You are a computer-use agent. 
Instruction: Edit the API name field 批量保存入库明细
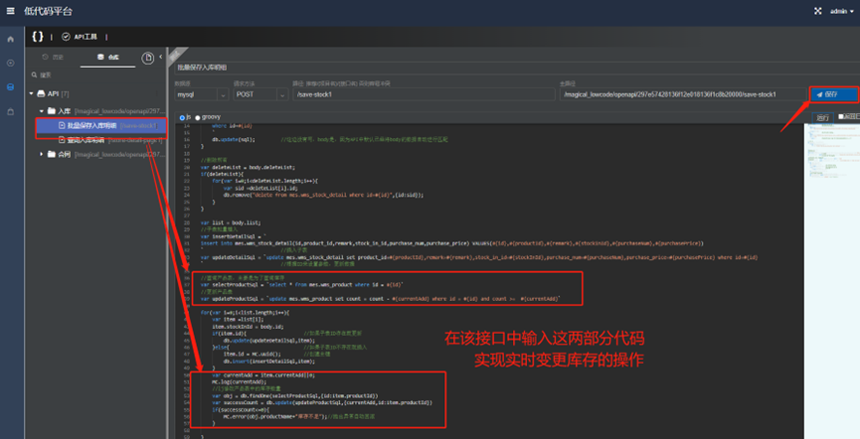tap(516, 68)
